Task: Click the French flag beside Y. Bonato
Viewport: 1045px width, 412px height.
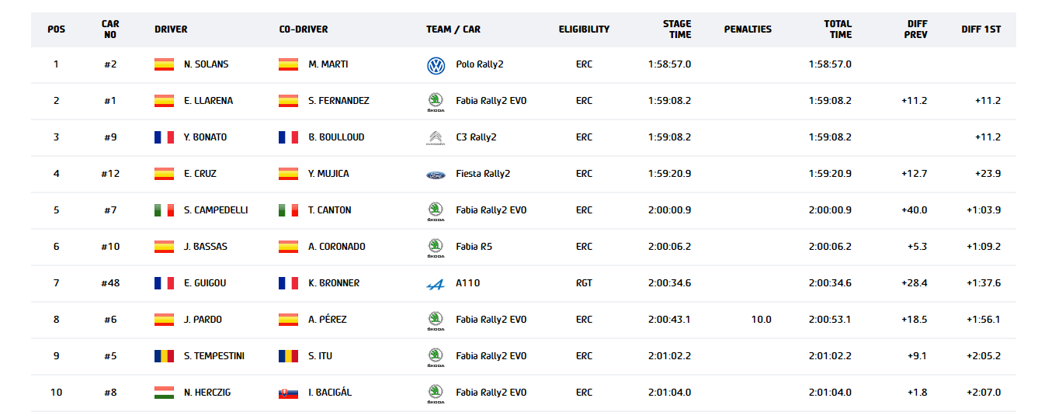Action: pos(164,137)
